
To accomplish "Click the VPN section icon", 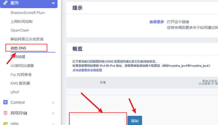I will 6,123.
